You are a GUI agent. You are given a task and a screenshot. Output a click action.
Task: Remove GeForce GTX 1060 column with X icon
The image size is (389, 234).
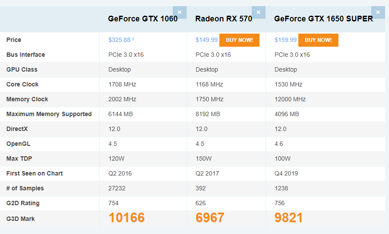(179, 12)
